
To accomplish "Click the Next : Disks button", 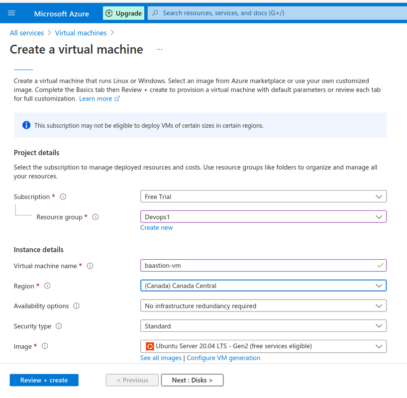I will [192, 380].
